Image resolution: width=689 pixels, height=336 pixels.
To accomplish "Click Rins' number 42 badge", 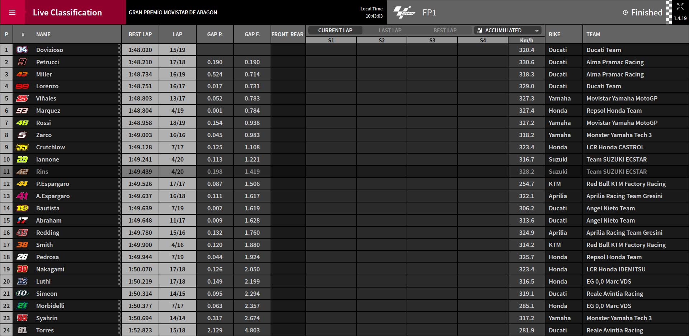I will (22, 172).
